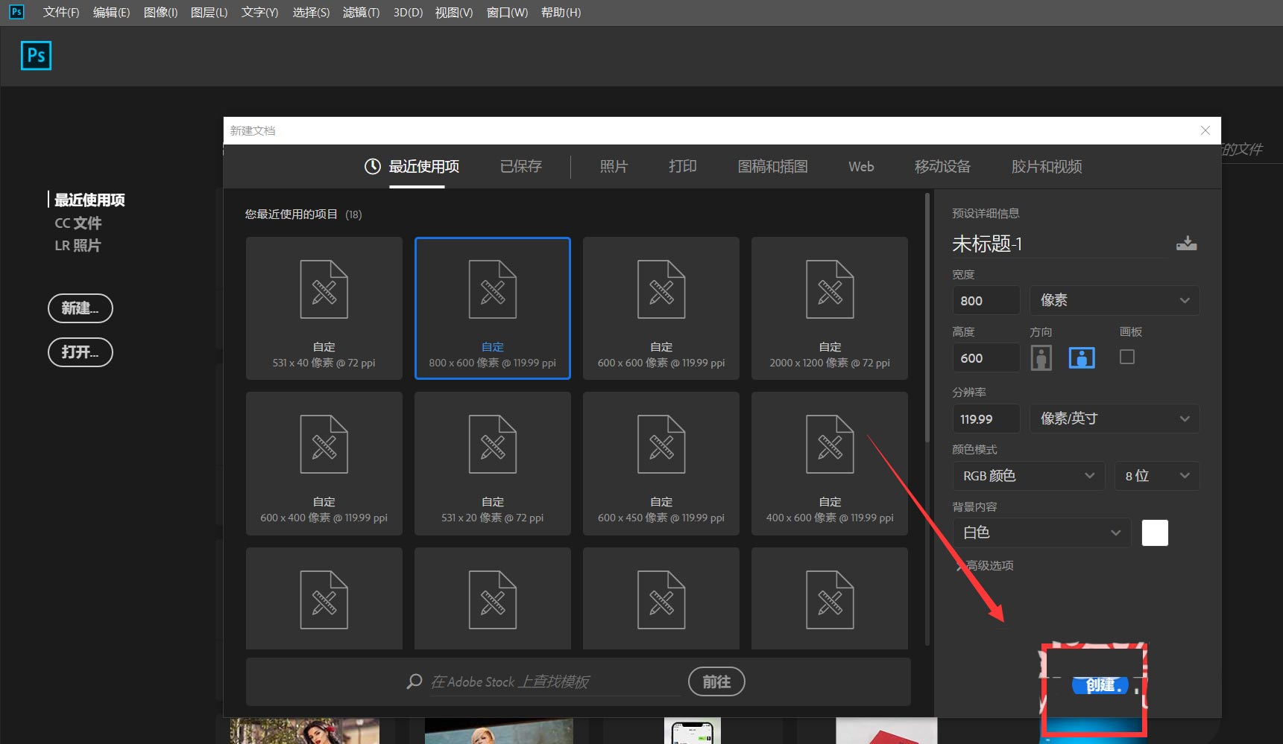Viewport: 1283px width, 744px height.
Task: Switch to the 打印 tab
Action: 682,166
